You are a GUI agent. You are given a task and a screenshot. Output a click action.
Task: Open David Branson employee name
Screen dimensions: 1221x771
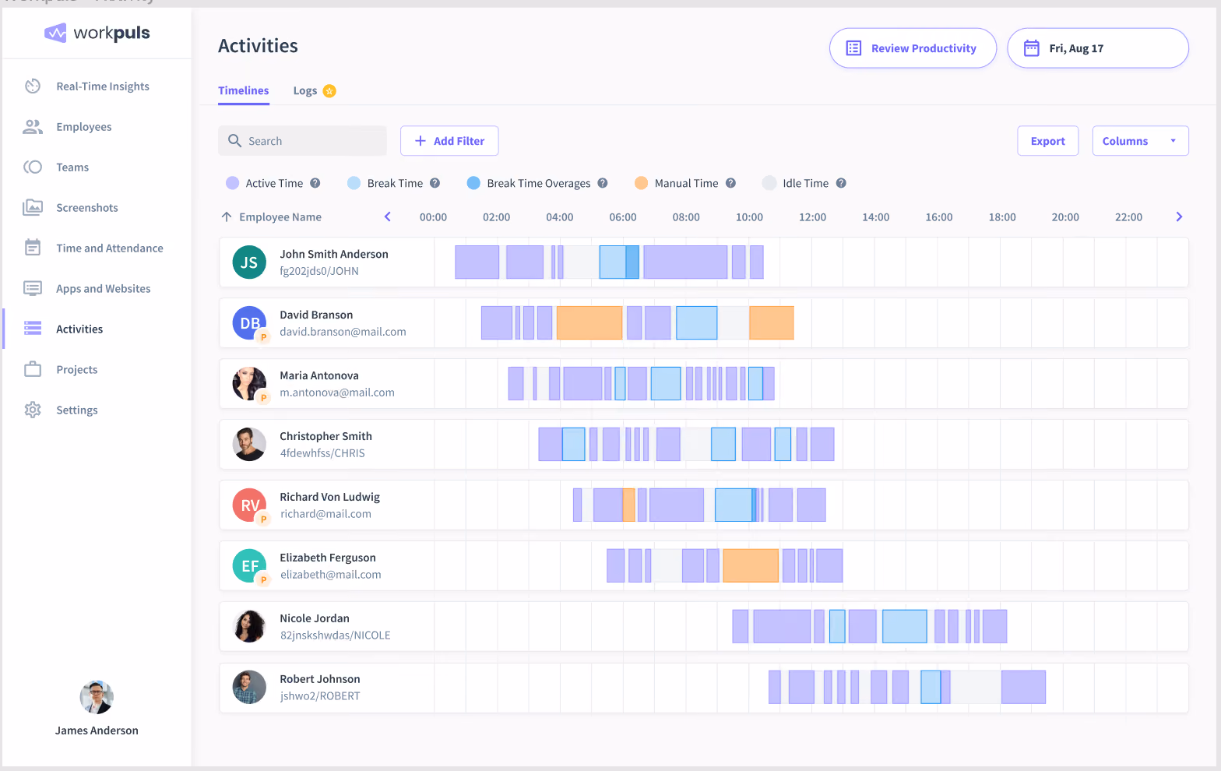coord(316,315)
